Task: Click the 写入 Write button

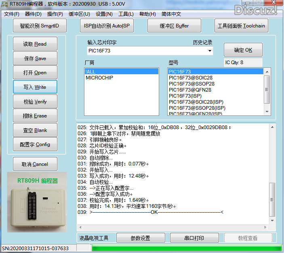Action: point(35,87)
